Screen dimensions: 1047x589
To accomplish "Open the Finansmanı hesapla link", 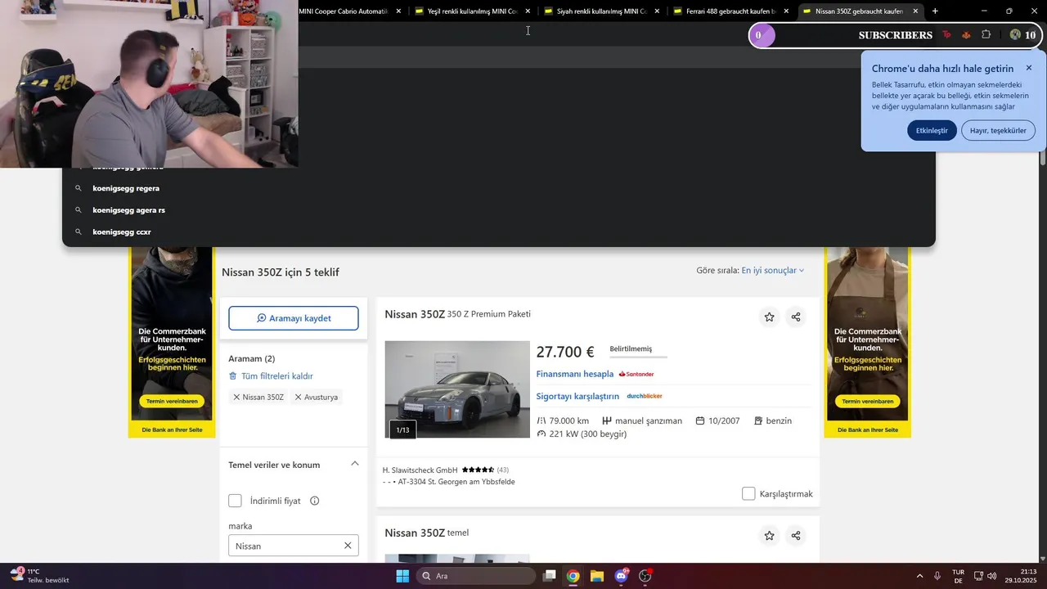I will [x=574, y=374].
